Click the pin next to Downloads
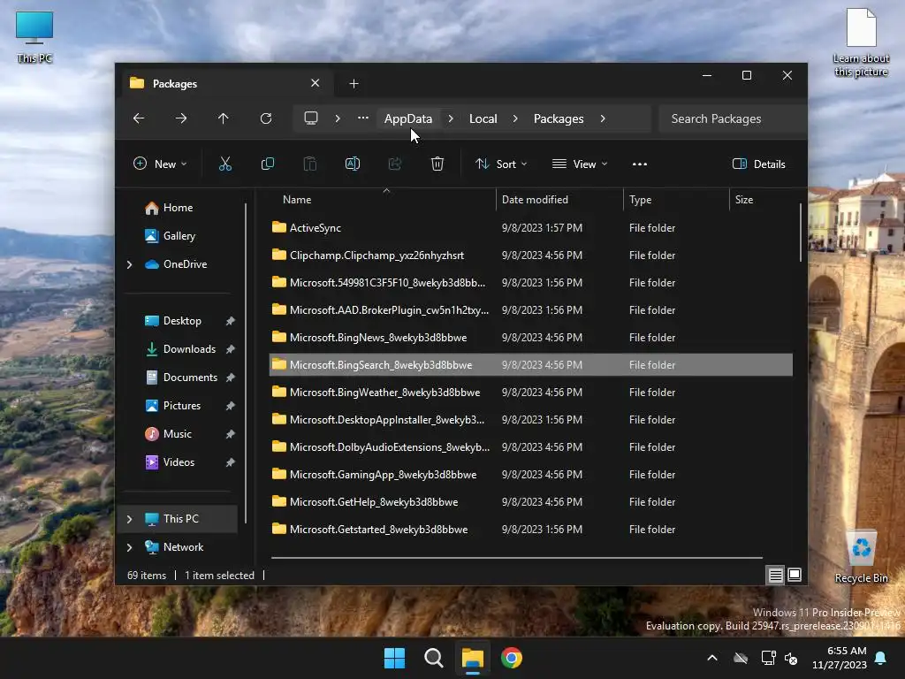This screenshot has height=679, width=905. 231,349
